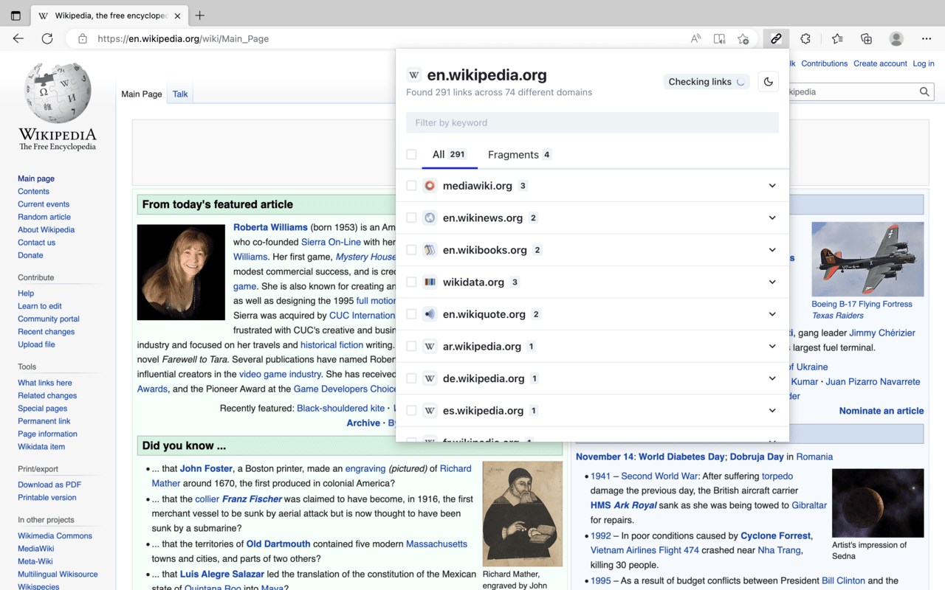The image size is (945, 590).
Task: Open the Immersive Reader icon
Action: (719, 38)
